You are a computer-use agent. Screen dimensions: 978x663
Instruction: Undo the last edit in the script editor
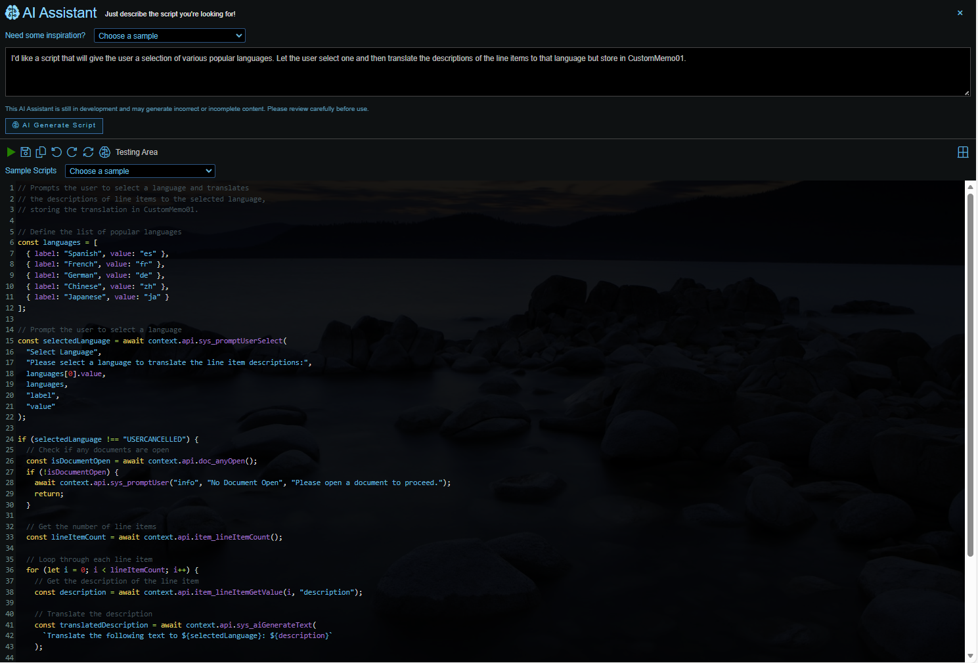click(x=56, y=152)
